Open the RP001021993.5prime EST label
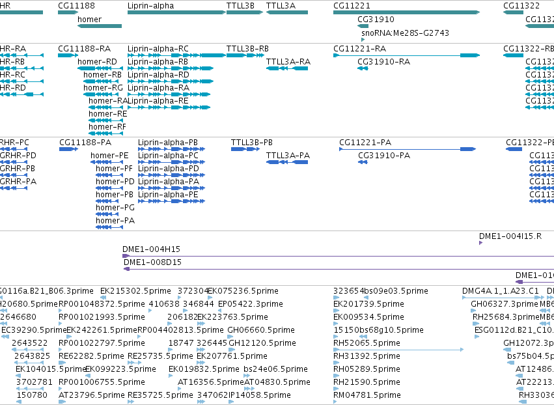 (102, 317)
